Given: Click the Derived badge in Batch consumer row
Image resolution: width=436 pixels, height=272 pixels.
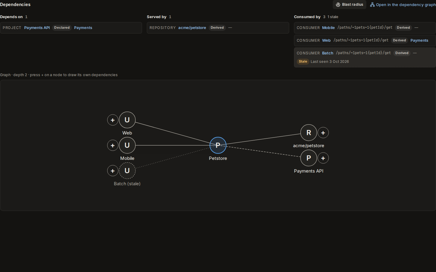Looking at the screenshot, I should tap(402, 53).
